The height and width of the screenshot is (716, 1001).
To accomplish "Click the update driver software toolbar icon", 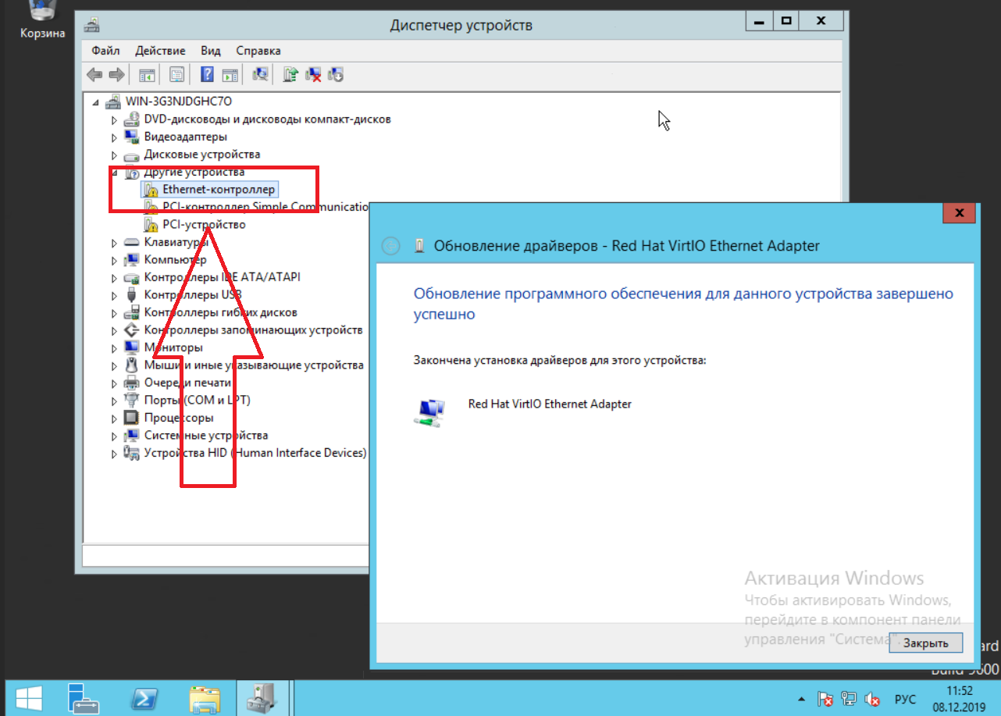I will pos(290,75).
